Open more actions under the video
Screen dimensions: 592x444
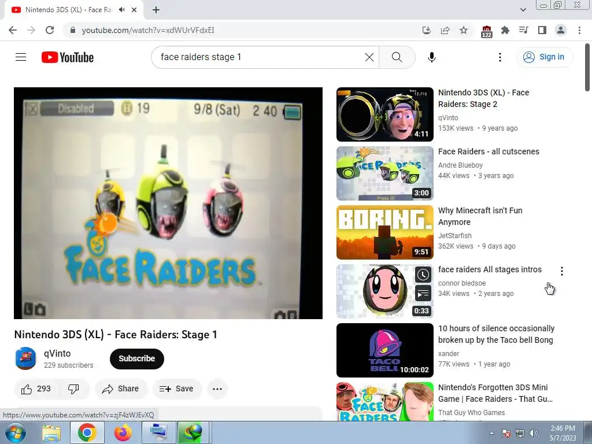tap(217, 388)
